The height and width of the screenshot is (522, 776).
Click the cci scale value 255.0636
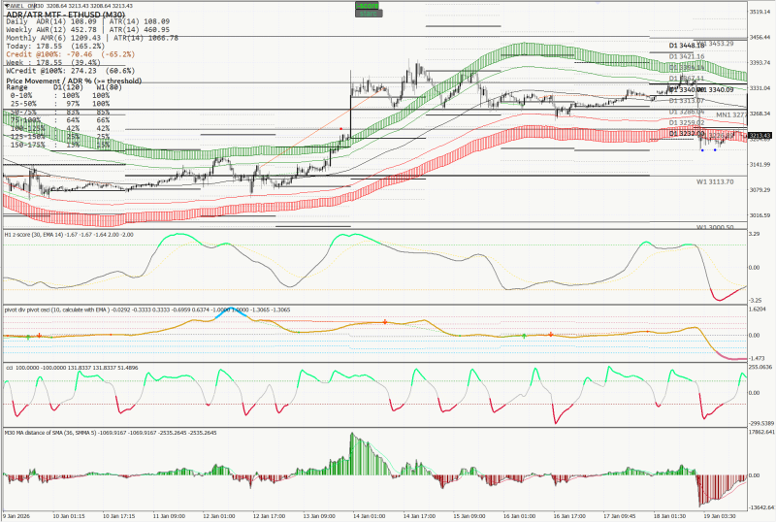point(760,367)
